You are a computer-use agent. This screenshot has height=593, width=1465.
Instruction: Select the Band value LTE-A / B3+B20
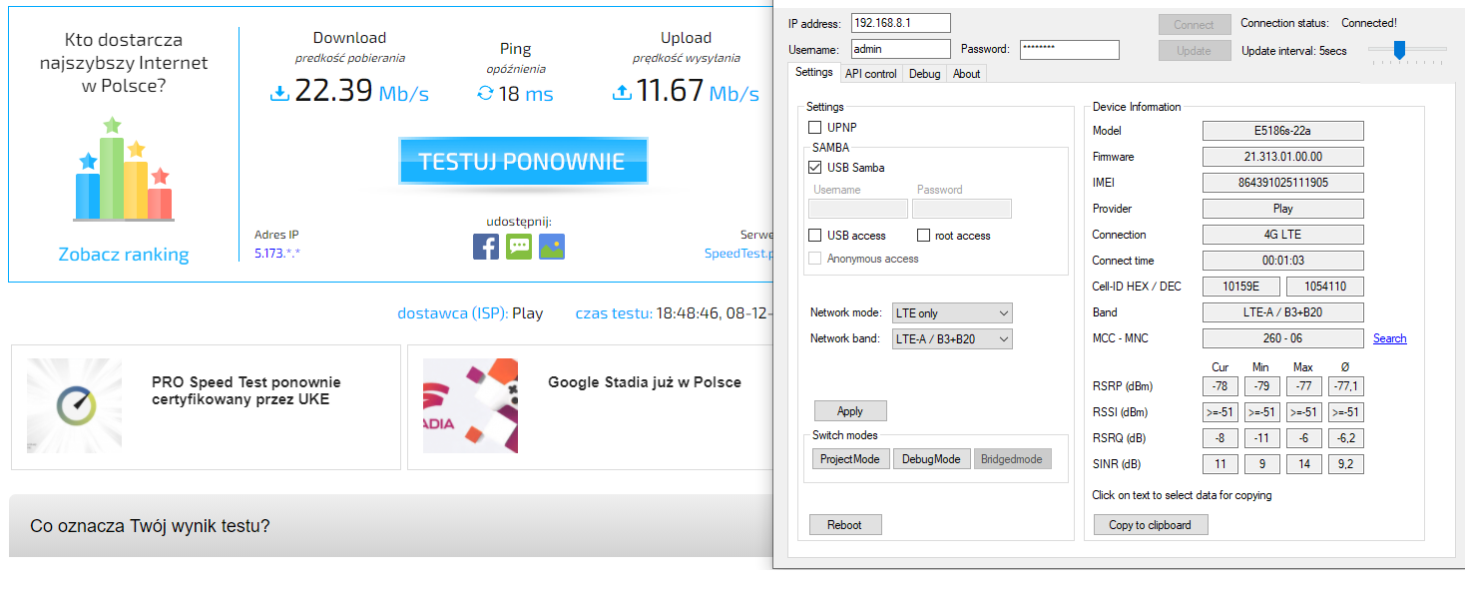tap(1282, 312)
